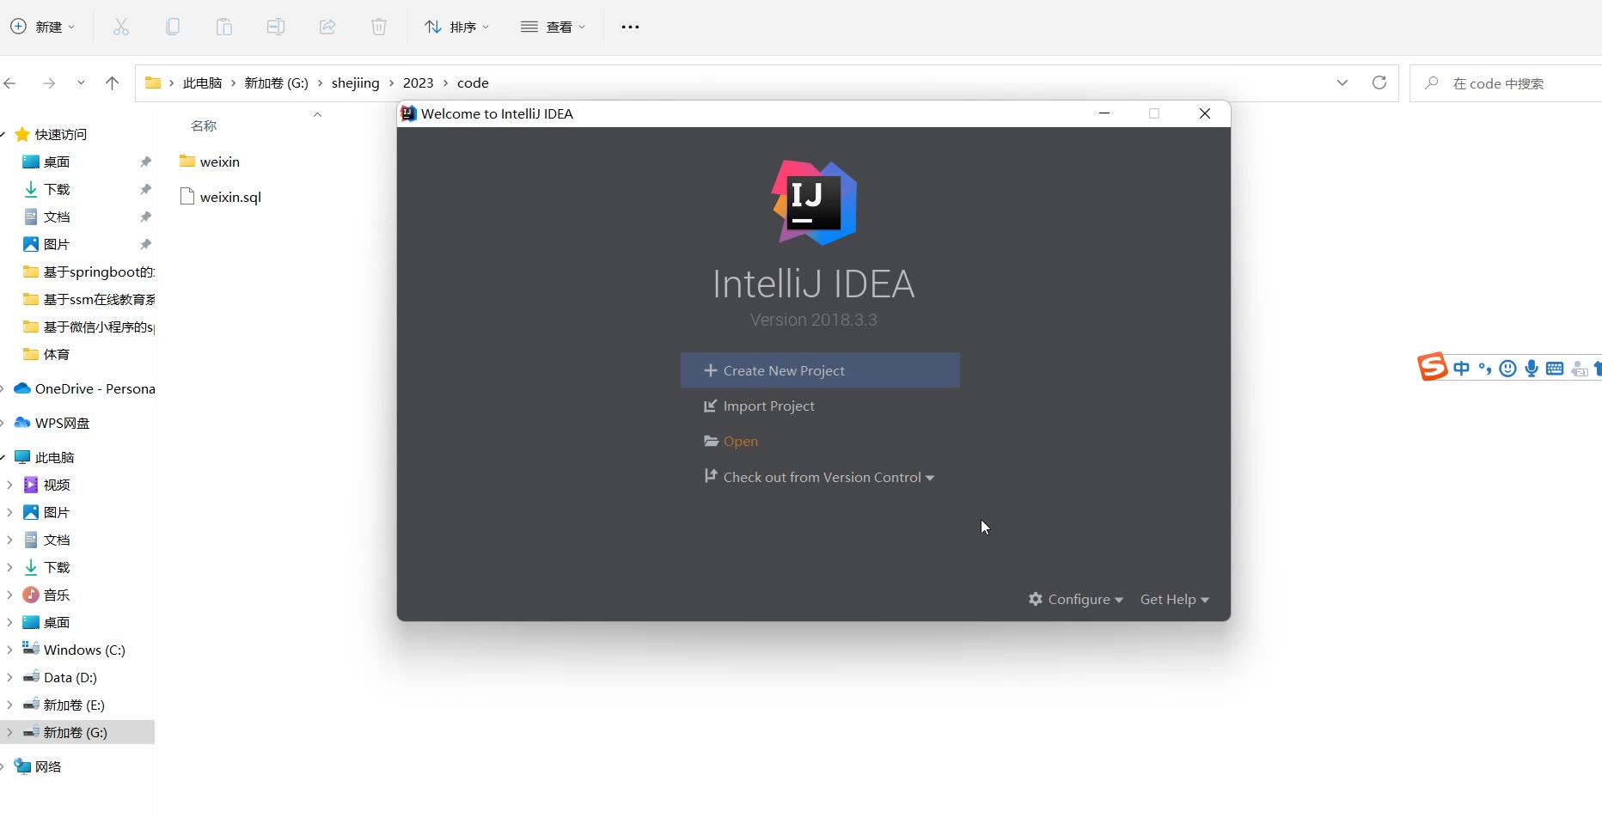Click the plus icon beside Create New Project
The width and height of the screenshot is (1602, 818).
pyautogui.click(x=711, y=370)
